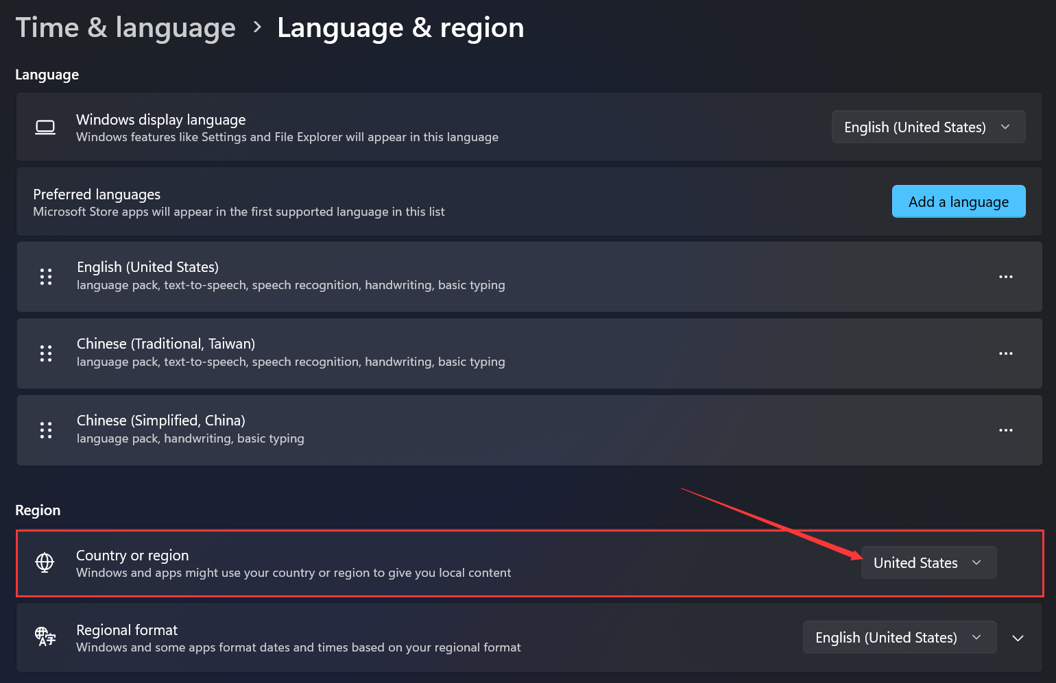Click the Country or region setting row

[529, 563]
